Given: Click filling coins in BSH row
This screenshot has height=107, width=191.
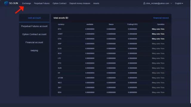Looking at the screenshot, I should coord(156,92).
